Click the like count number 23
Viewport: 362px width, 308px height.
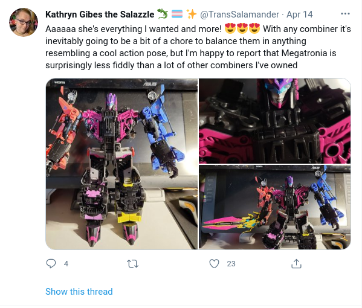coord(231,263)
